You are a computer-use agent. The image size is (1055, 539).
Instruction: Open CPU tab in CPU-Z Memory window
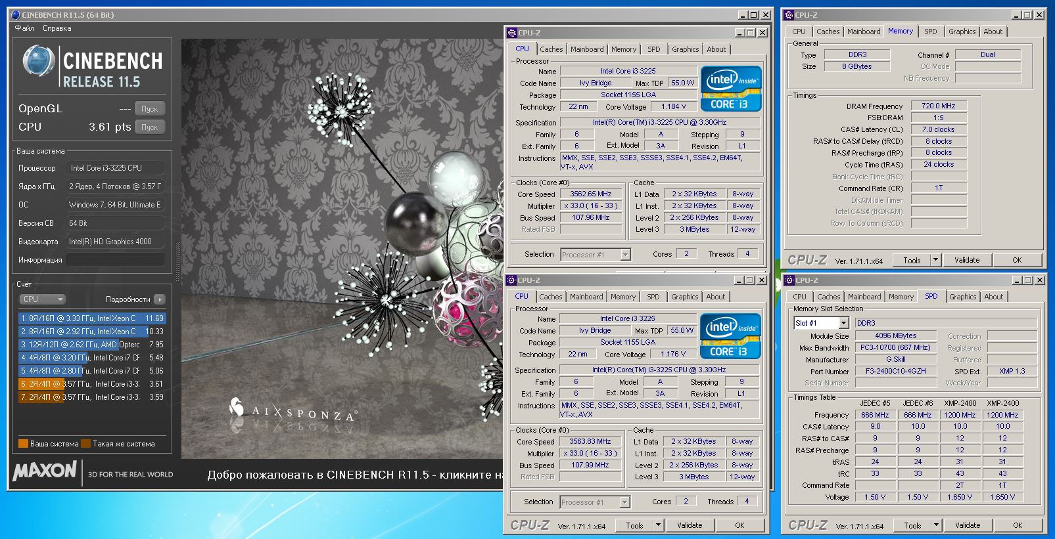[799, 32]
